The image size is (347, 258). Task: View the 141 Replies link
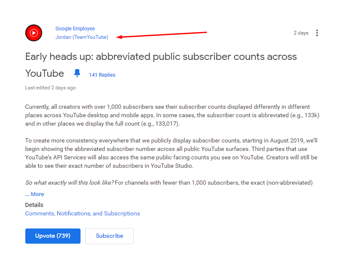click(102, 75)
